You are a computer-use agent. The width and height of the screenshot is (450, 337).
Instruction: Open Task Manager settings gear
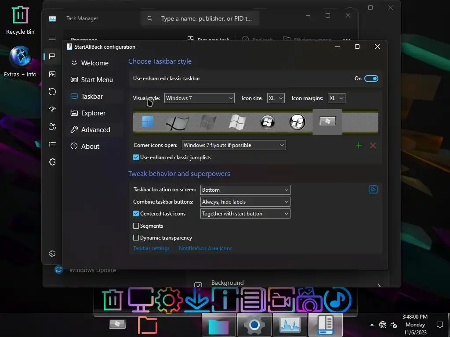(52, 254)
